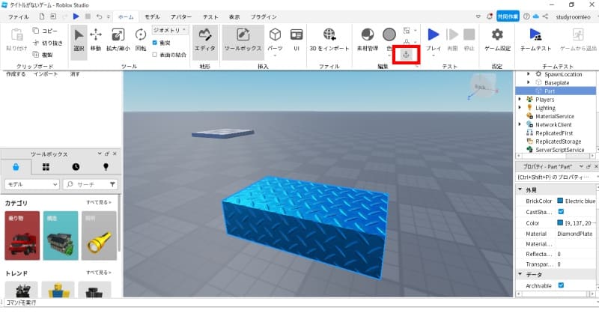This screenshot has height=313, width=599.
Task: Collapse the 外見 (Appearance) property section
Action: (x=520, y=189)
